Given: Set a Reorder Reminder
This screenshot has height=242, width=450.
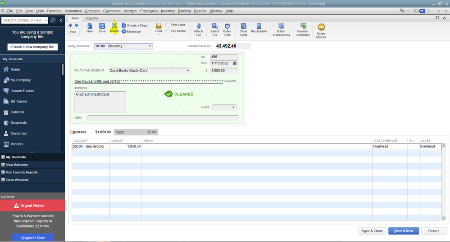Looking at the screenshot, I should coord(303,30).
